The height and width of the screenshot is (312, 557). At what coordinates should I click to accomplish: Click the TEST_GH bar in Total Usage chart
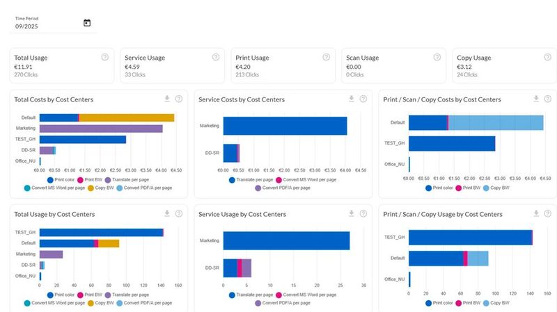click(101, 233)
